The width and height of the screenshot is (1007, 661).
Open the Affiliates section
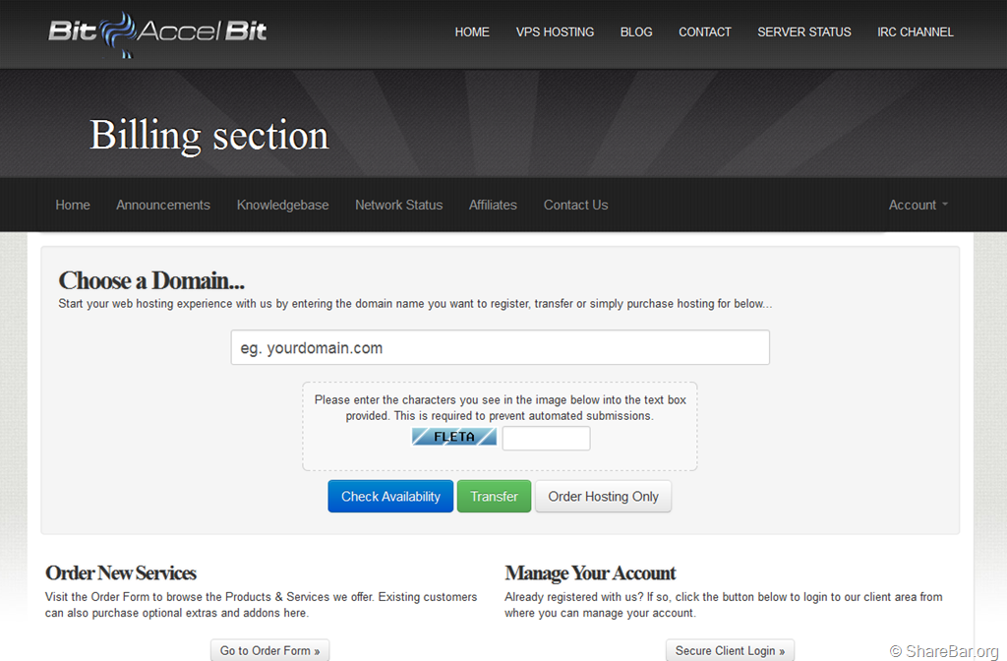pos(493,205)
